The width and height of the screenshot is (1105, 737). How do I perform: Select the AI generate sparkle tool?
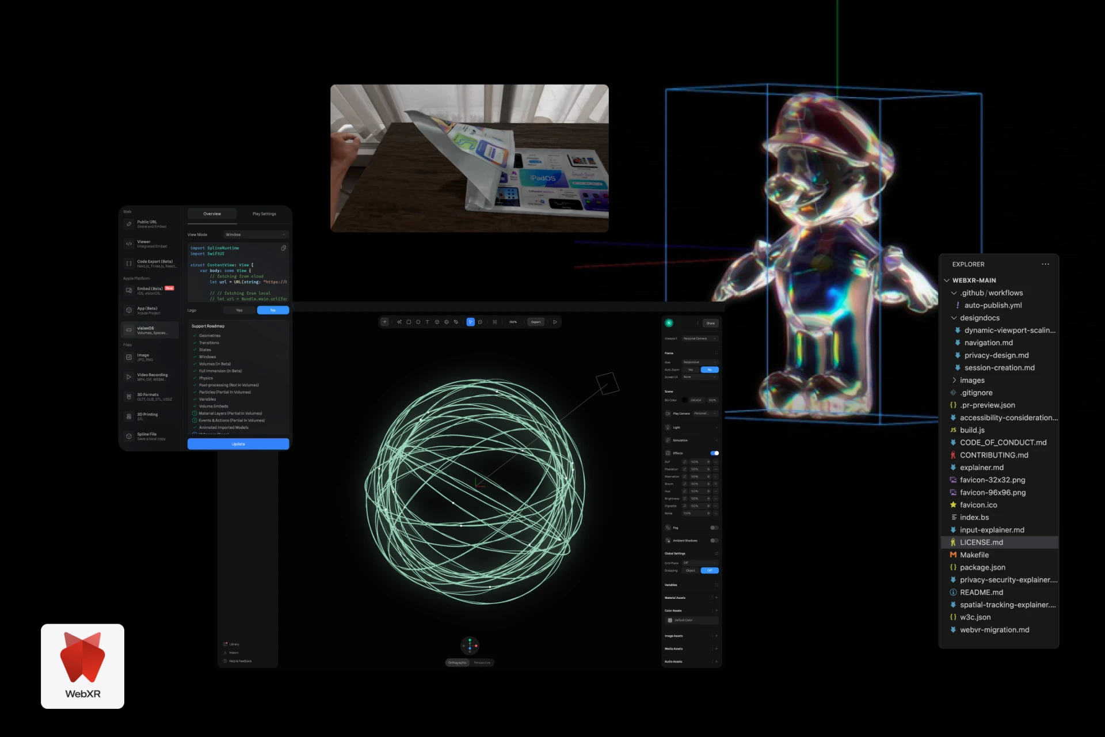399,322
